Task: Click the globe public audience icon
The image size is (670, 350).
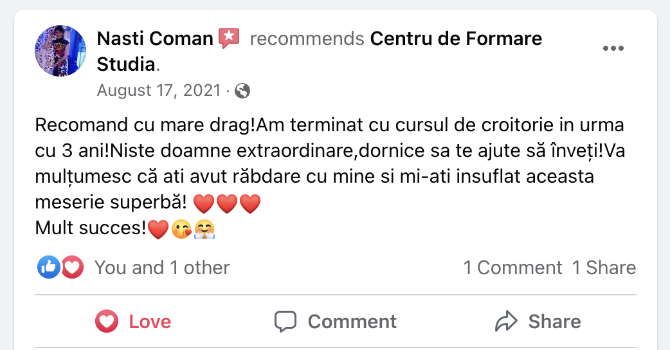Action: click(x=242, y=91)
